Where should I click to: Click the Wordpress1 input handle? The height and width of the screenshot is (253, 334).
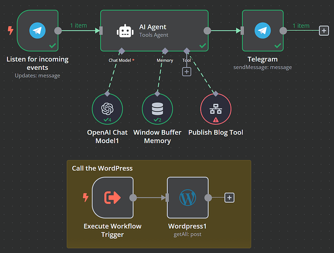coord(167,198)
